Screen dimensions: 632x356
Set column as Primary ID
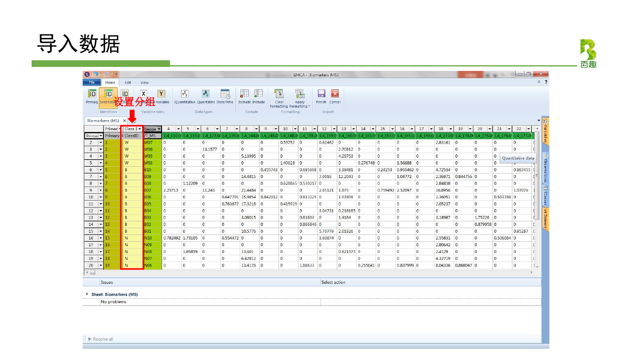(x=92, y=96)
